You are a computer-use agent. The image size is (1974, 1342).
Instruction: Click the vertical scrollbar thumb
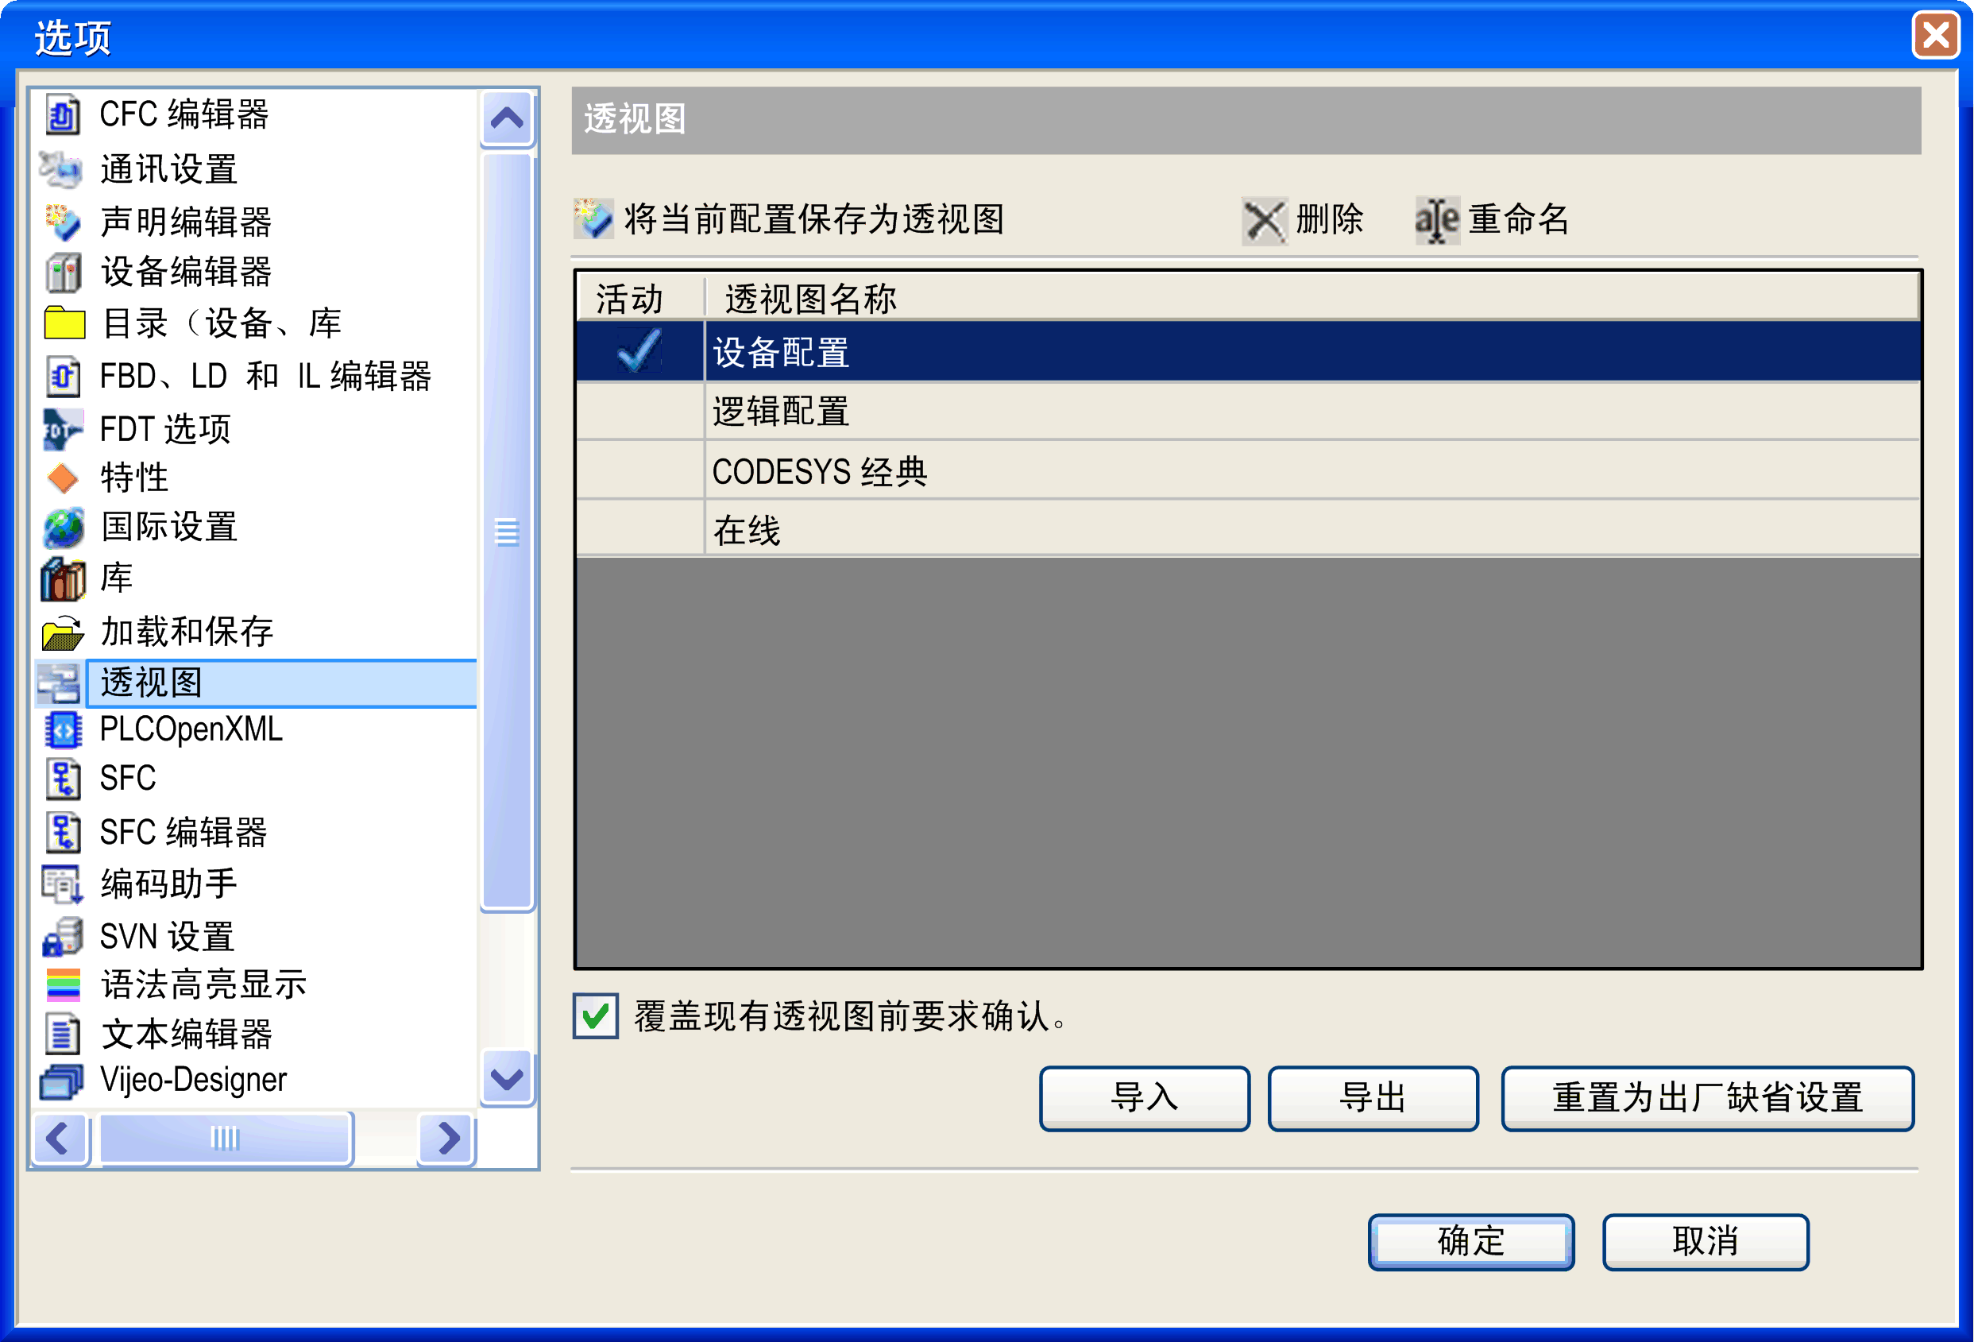(x=507, y=532)
